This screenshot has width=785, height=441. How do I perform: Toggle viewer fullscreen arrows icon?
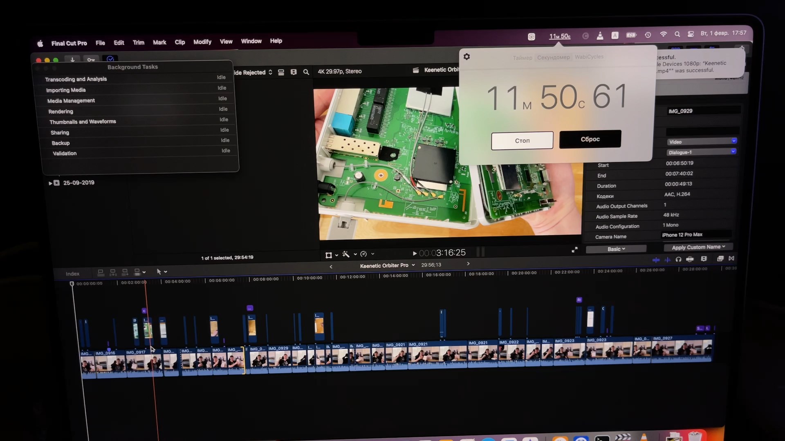click(x=574, y=249)
